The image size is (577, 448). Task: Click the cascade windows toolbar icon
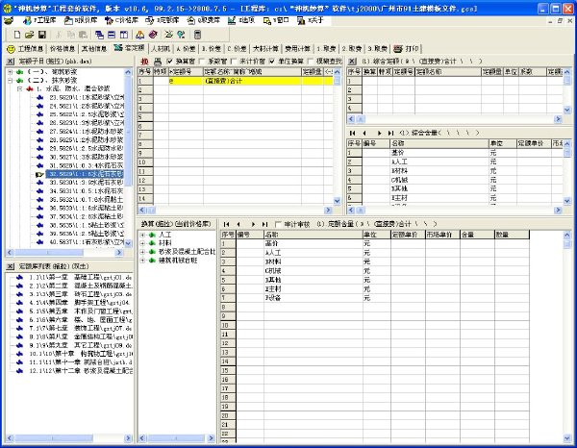tap(99, 35)
